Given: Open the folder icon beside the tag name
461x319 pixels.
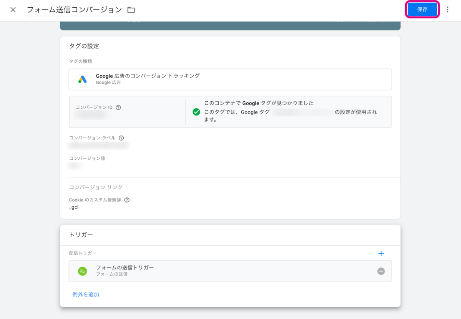Looking at the screenshot, I should (x=131, y=10).
